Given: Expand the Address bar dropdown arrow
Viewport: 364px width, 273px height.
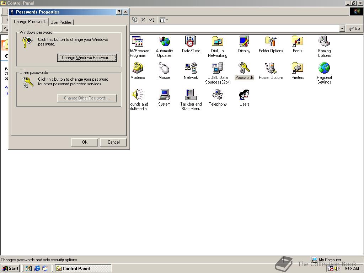Looking at the screenshot, I should point(342,28).
